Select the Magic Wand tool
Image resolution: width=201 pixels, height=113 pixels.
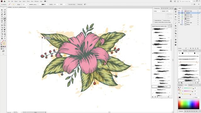pyautogui.click(x=2, y=12)
